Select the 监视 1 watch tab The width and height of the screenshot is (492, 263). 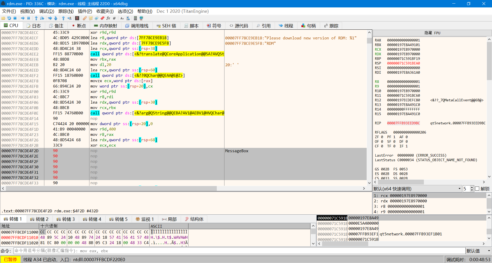pos(145,219)
